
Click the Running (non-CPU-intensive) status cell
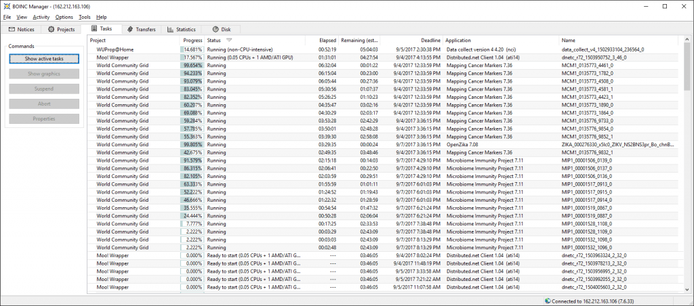(x=240, y=49)
